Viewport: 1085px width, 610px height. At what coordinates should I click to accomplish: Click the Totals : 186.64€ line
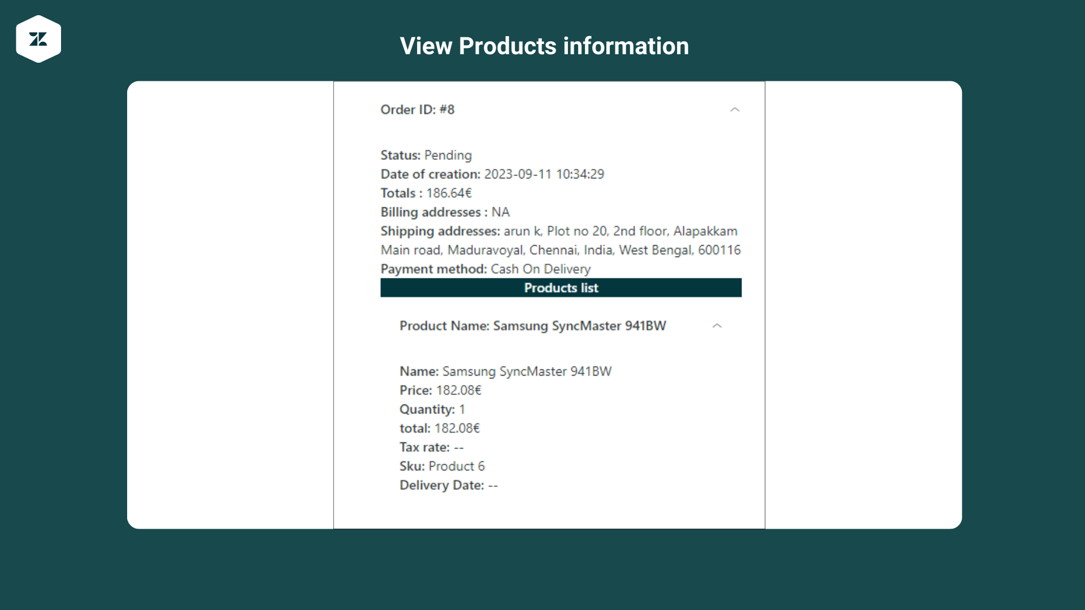pyautogui.click(x=426, y=193)
